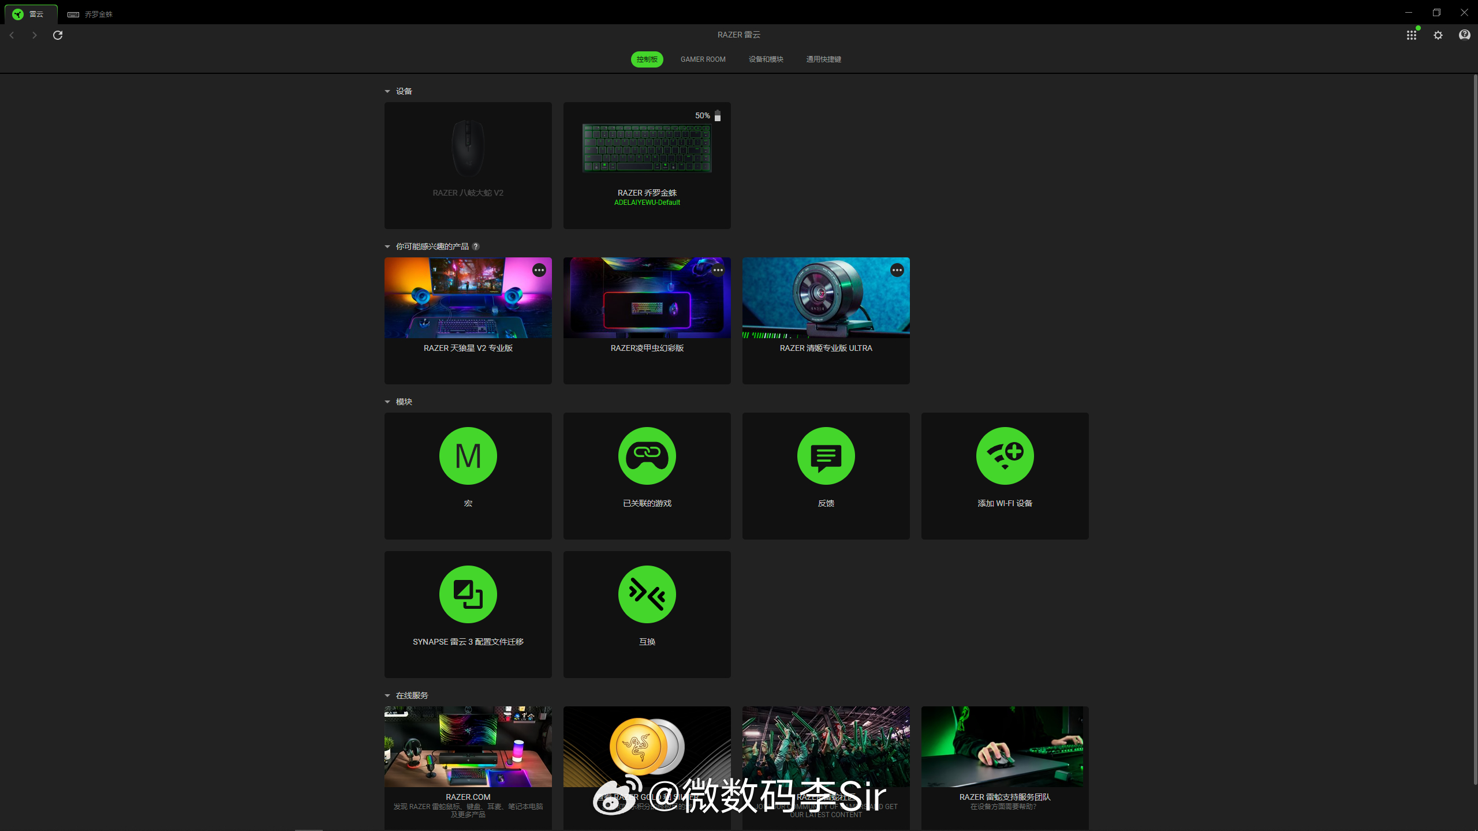Open the help question-mark icon in the top-right corner
Screen dimensions: 1478x831
[x=1465, y=35]
